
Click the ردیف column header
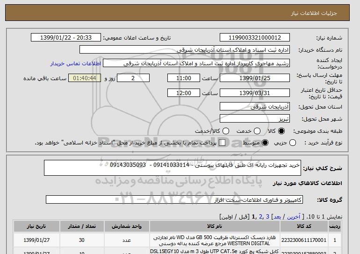coord(334,227)
